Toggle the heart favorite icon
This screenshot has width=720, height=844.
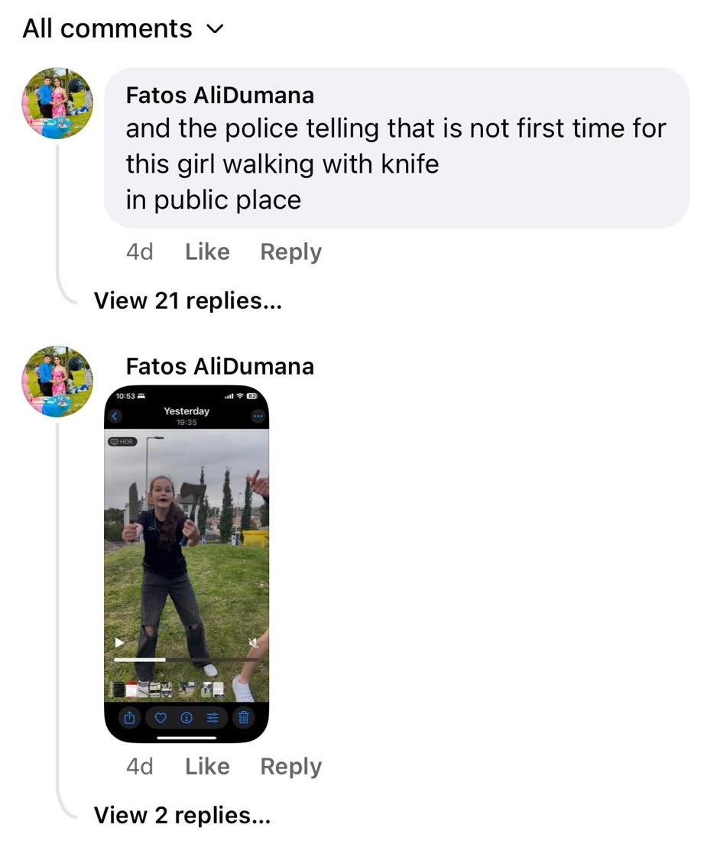click(x=161, y=718)
